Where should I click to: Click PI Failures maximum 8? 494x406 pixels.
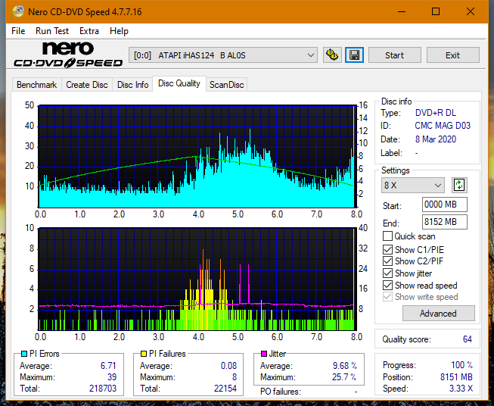tap(235, 377)
